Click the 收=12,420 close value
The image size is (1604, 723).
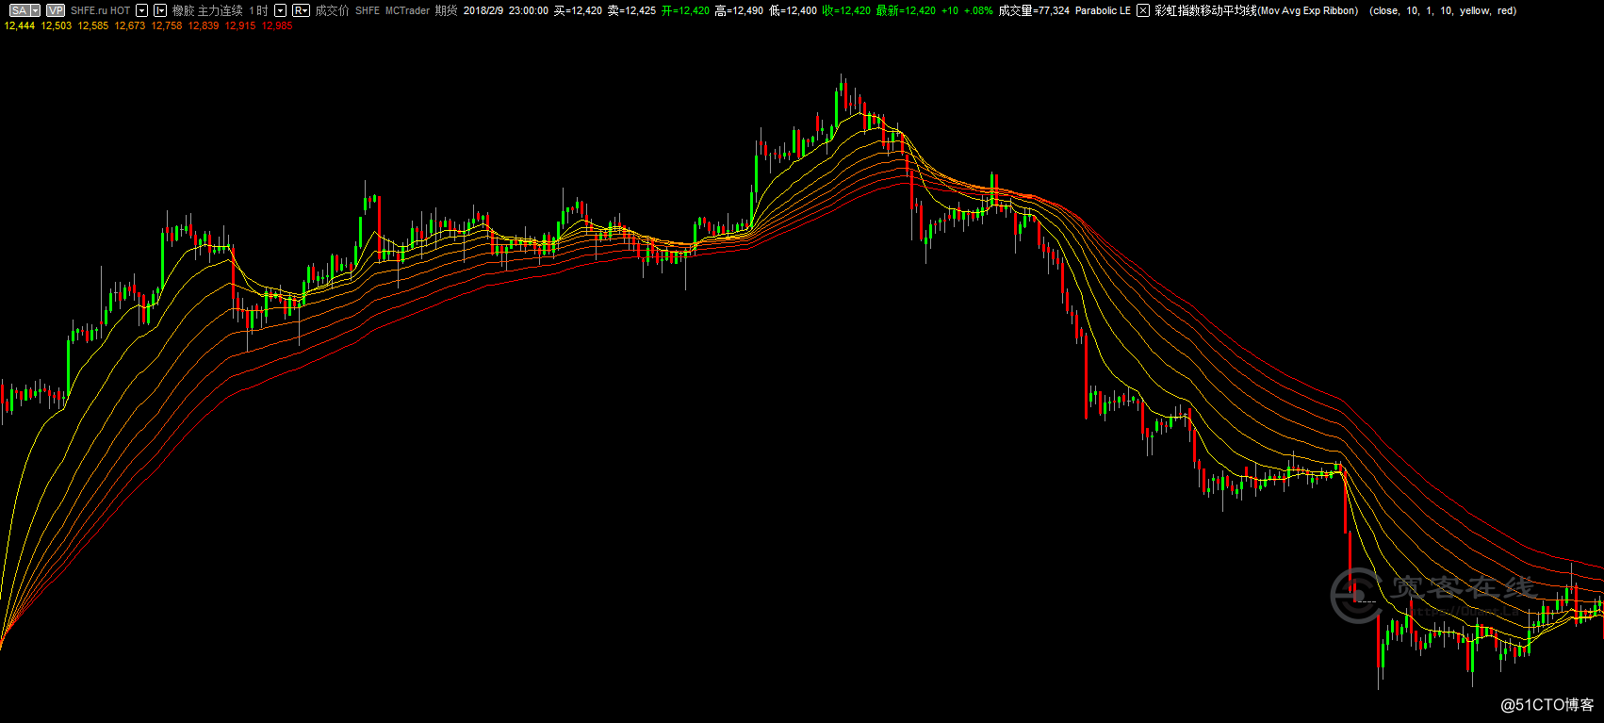click(846, 10)
